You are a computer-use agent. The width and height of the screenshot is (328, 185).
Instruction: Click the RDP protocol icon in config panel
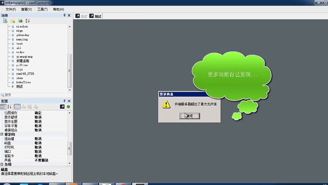[x=63, y=106]
